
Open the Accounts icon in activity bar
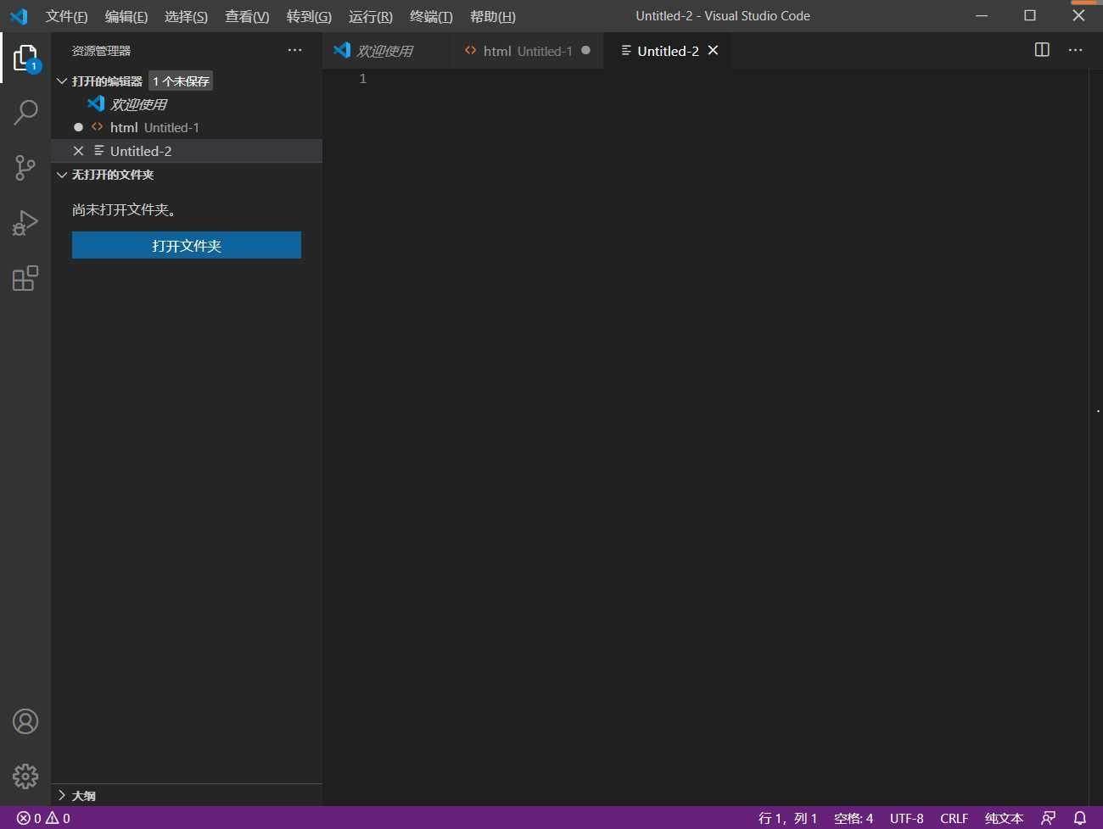point(25,721)
